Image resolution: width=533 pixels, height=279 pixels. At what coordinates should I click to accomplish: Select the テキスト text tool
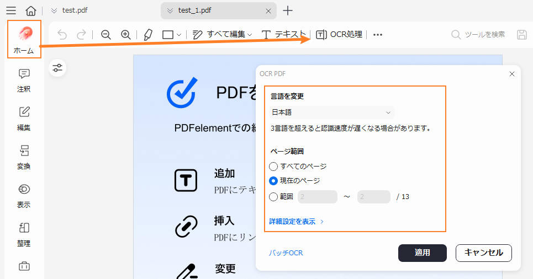(283, 35)
